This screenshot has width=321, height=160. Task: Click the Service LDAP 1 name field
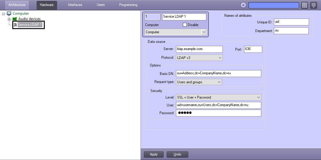pyautogui.click(x=184, y=17)
